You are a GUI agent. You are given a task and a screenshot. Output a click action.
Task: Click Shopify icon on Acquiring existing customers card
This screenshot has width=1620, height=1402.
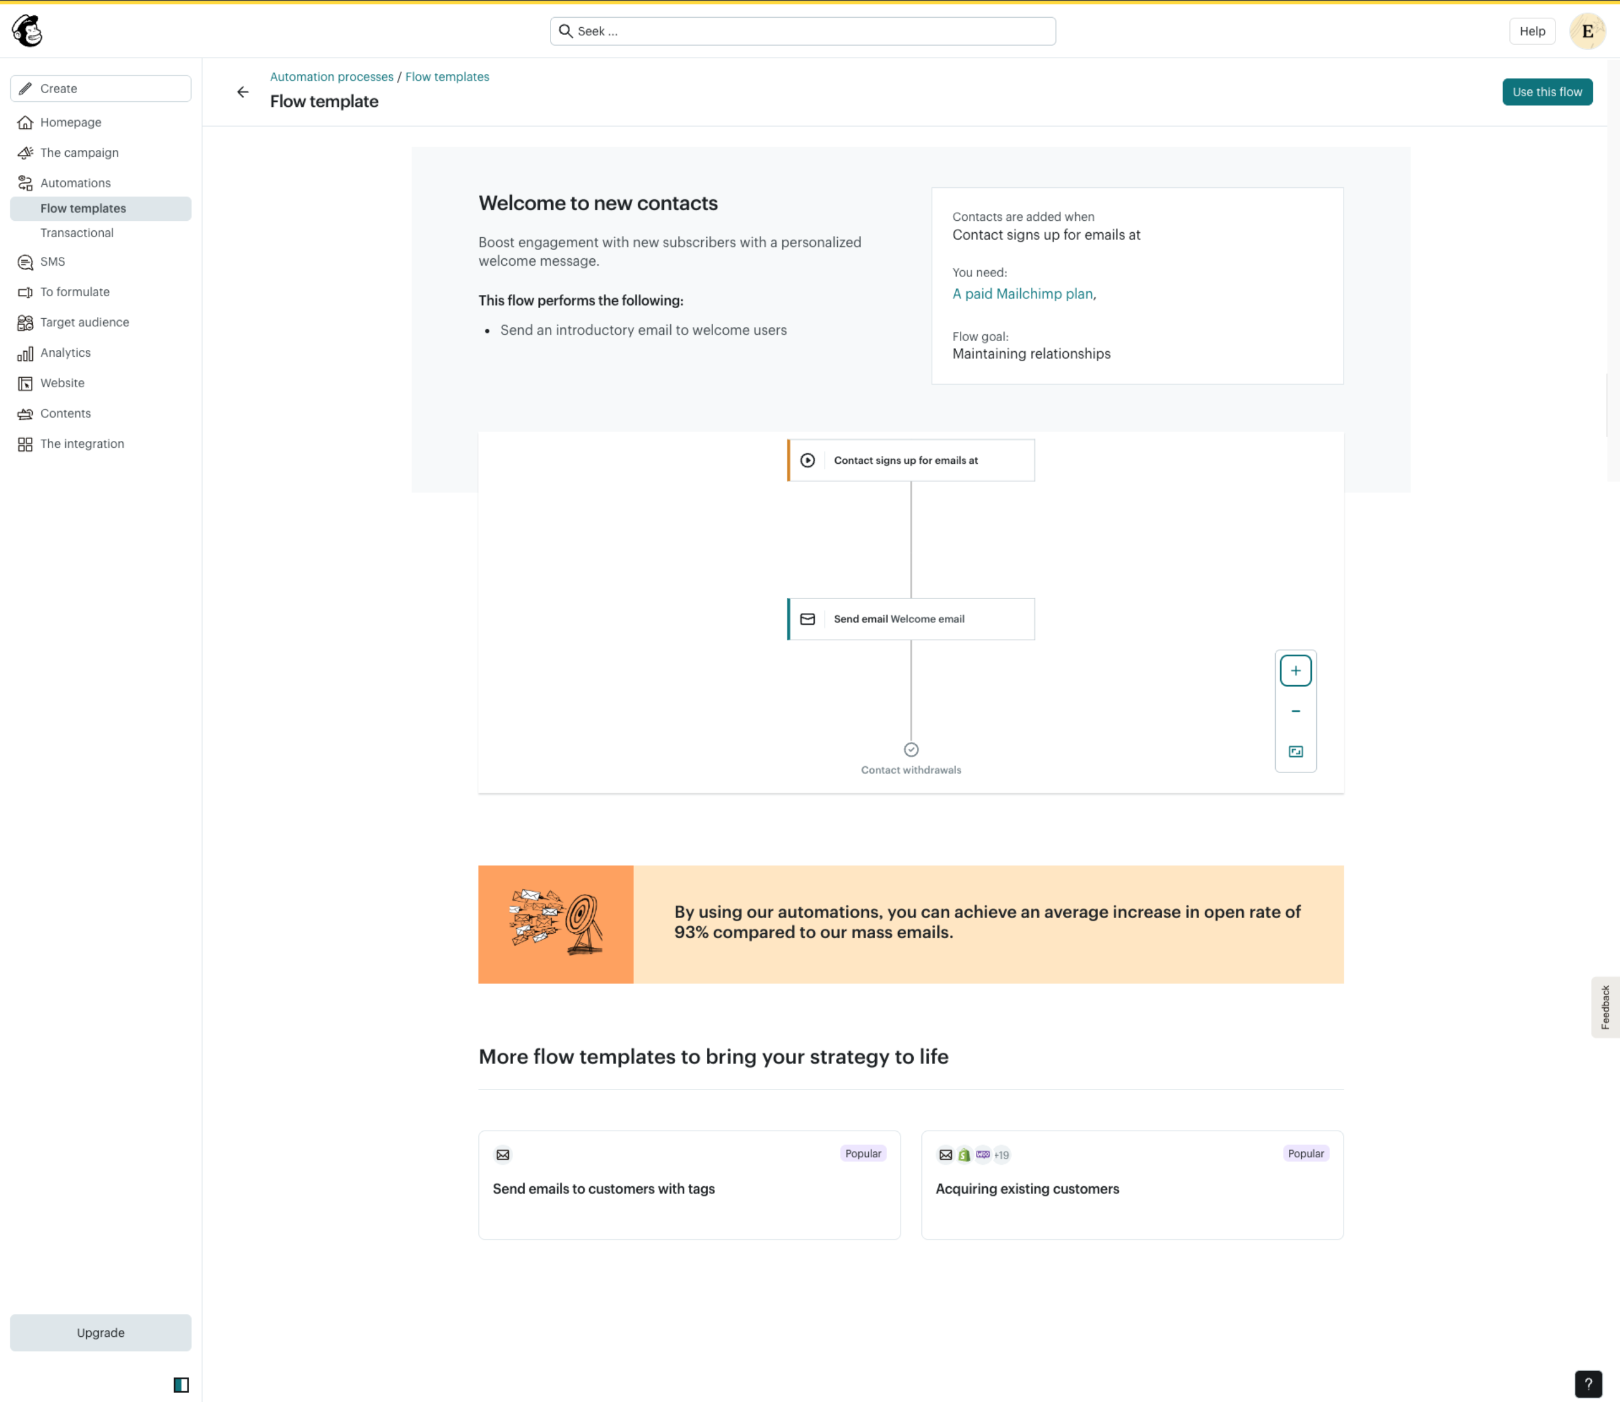(964, 1155)
